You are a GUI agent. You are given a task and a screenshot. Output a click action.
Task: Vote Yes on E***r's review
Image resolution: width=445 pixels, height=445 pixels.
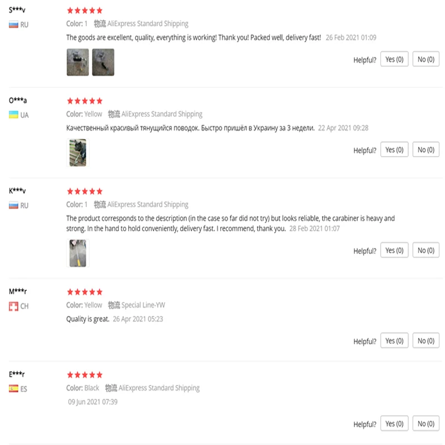coord(394,424)
